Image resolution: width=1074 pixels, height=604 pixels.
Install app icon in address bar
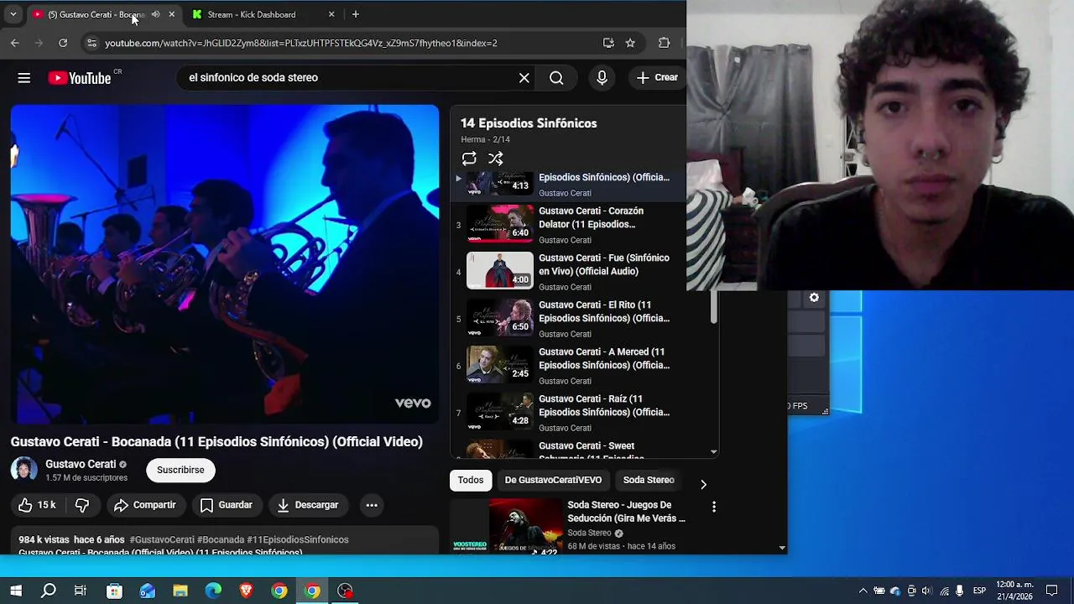tap(608, 43)
